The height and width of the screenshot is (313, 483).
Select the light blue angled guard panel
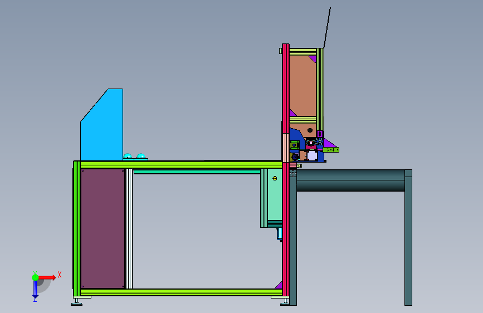(101, 125)
